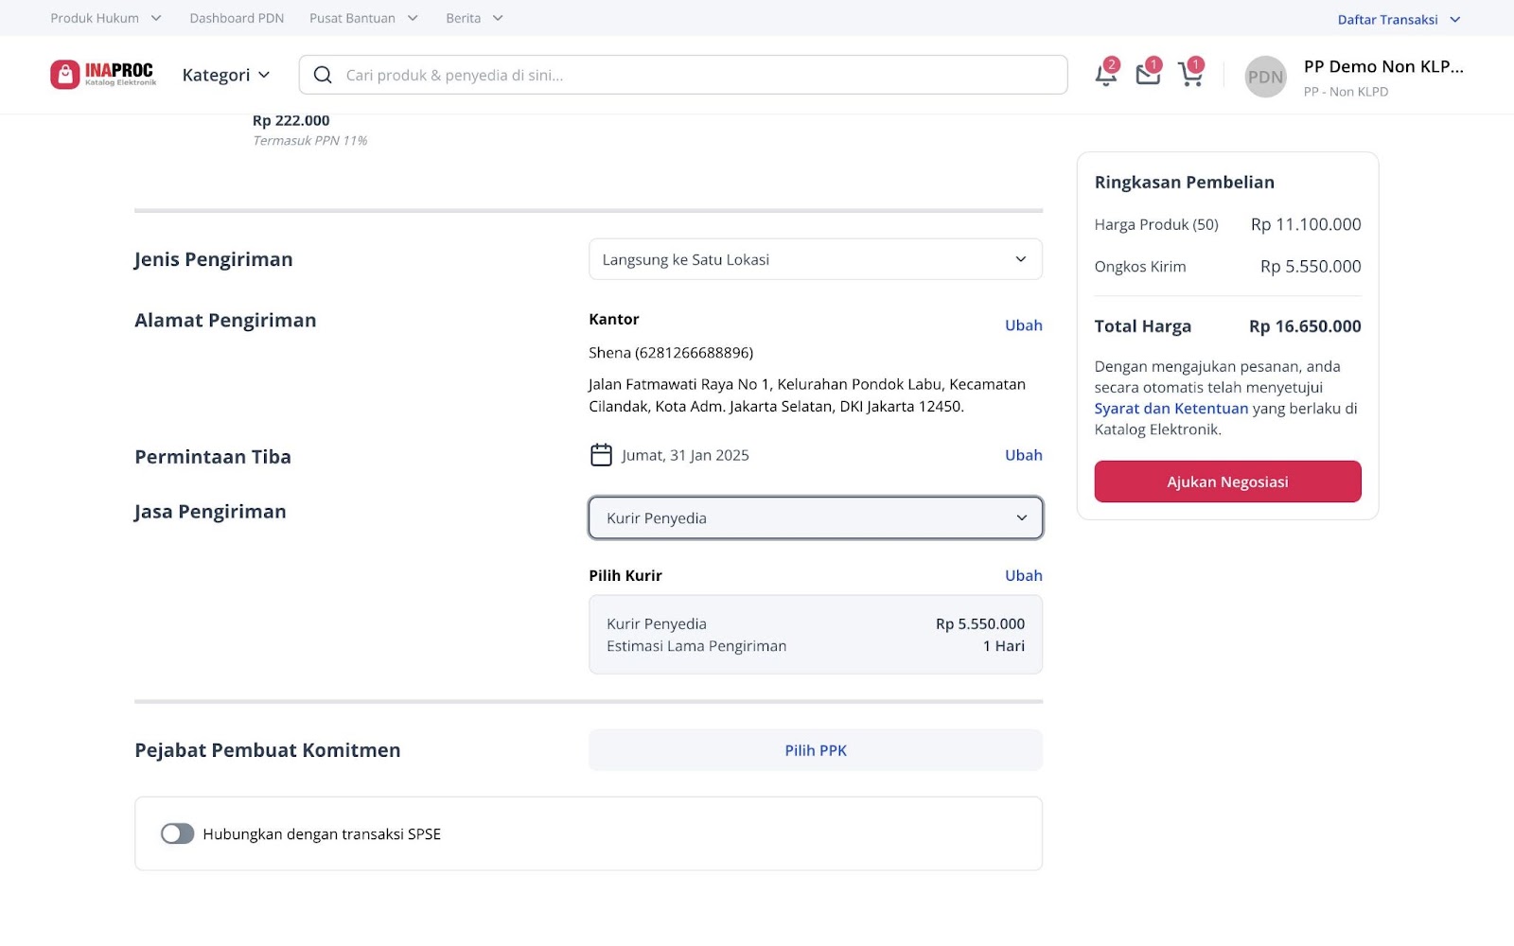The image size is (1514, 946).
Task: Click Total Harga amount Rp 16.650.000
Action: click(1305, 326)
